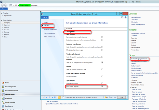Toggle Sales tax on overpayment or underpayment
The width and height of the screenshot is (159, 110).
point(102,62)
